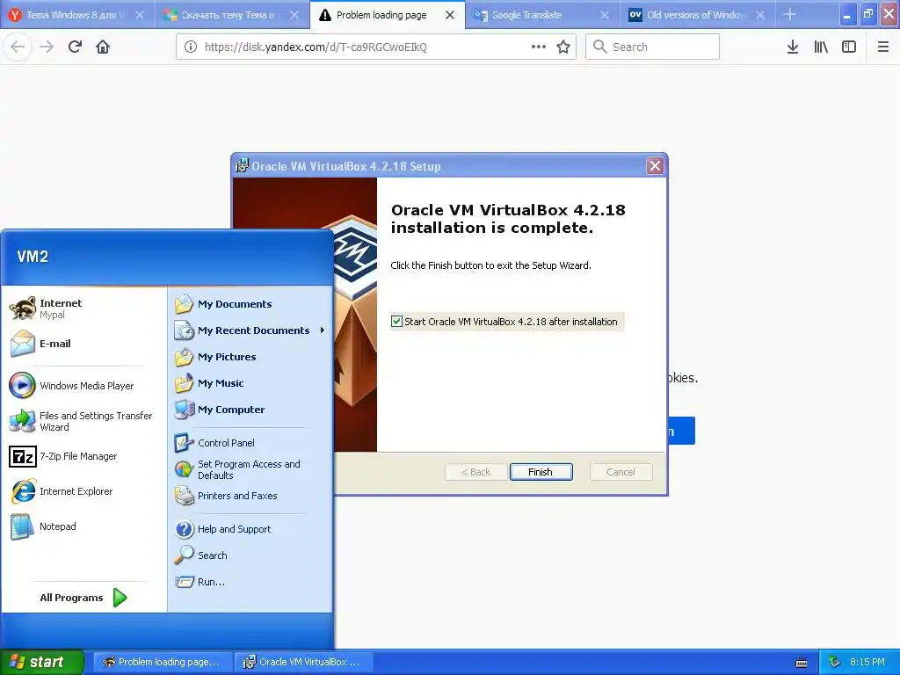Click the 8:15 PM system clock
The image size is (900, 675).
click(867, 662)
